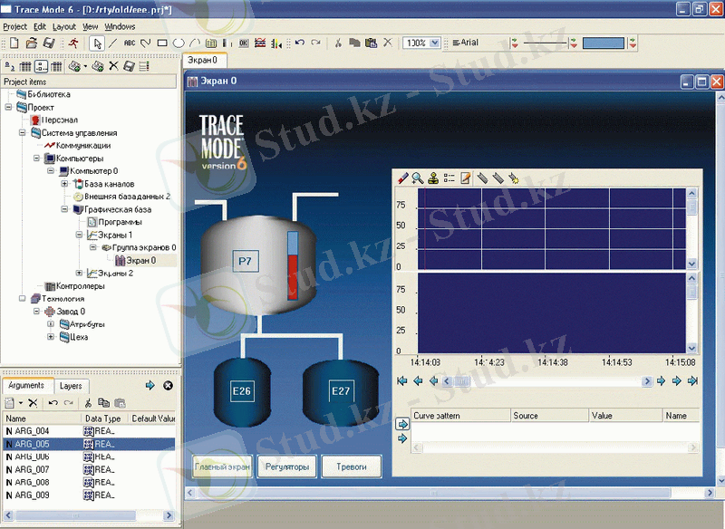Expand the База каналов tree node
The width and height of the screenshot is (725, 529).
click(x=65, y=184)
